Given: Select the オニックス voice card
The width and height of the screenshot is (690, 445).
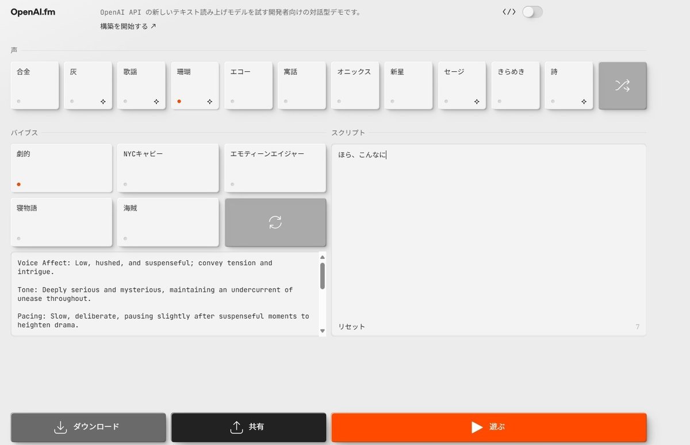Looking at the screenshot, I should pyautogui.click(x=355, y=85).
